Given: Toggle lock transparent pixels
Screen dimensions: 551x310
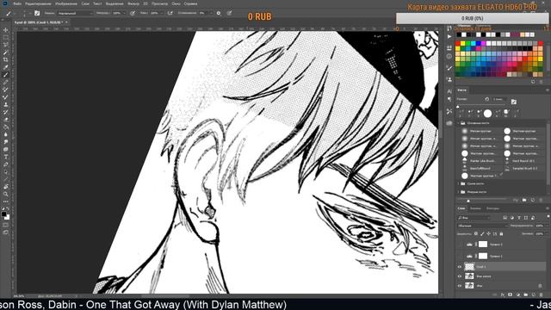Looking at the screenshot, I should pyautogui.click(x=476, y=233).
